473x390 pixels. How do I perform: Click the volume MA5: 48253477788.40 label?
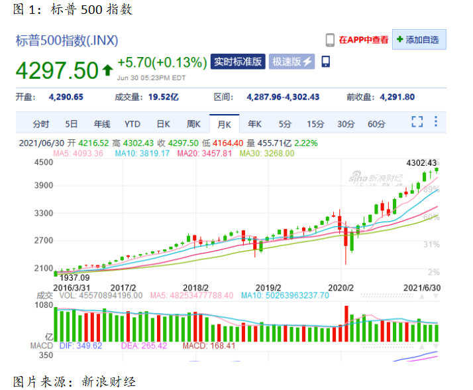192,295
